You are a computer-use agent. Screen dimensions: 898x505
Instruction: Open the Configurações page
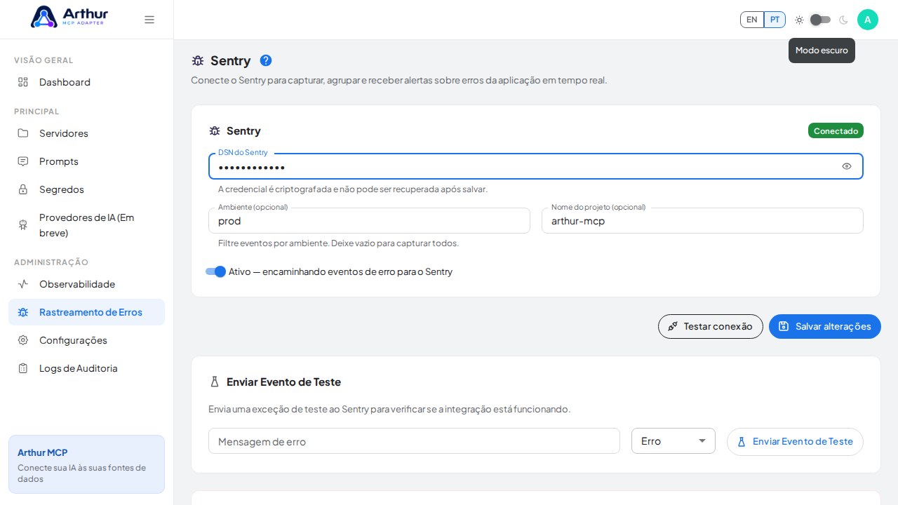[86, 340]
